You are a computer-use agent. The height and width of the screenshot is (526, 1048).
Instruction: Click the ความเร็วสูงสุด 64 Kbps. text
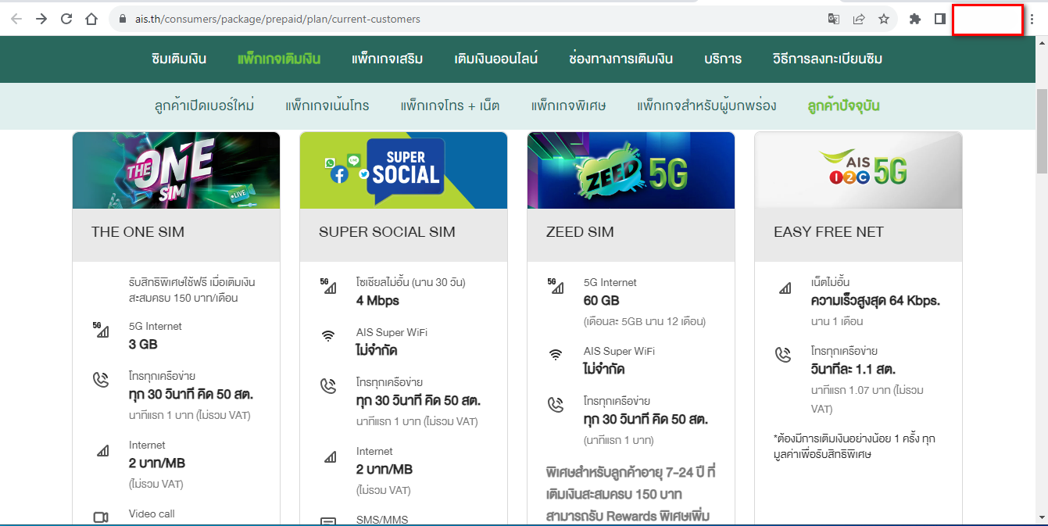pos(875,301)
